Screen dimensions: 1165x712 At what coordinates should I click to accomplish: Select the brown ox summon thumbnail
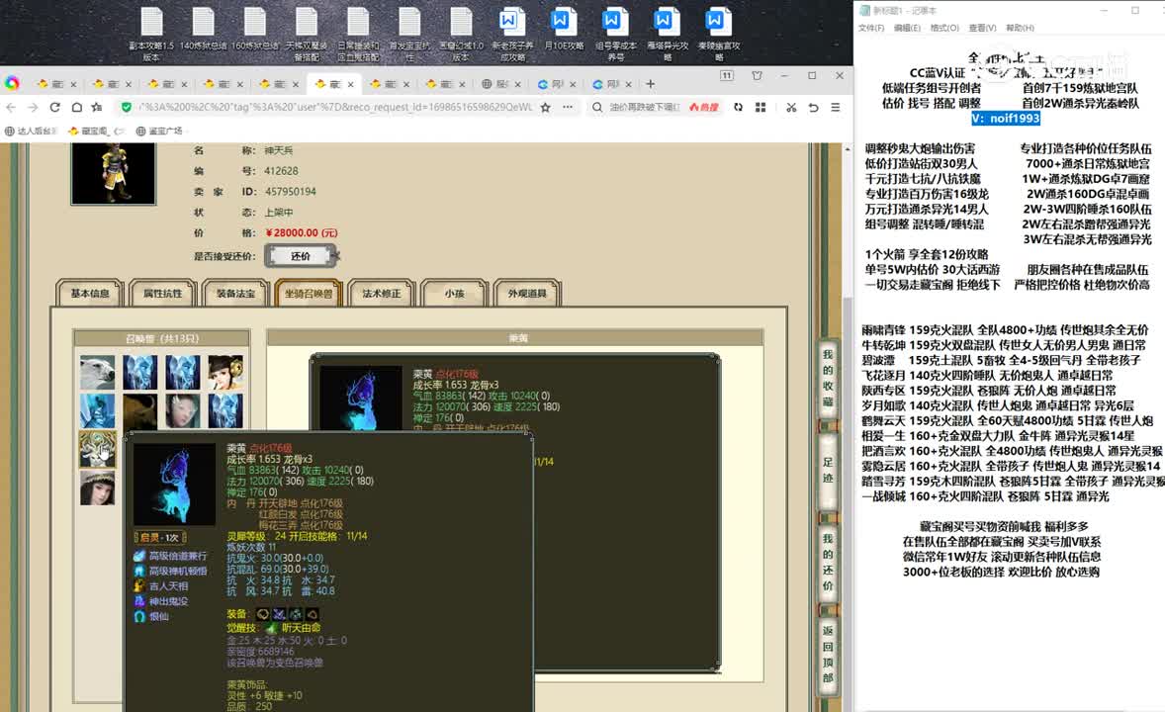[139, 411]
